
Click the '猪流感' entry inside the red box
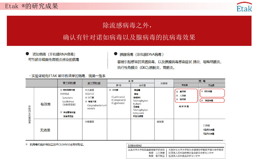pos(183,99)
